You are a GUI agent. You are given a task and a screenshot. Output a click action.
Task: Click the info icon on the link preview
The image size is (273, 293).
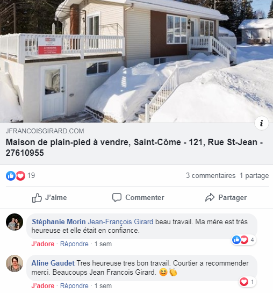click(x=262, y=123)
